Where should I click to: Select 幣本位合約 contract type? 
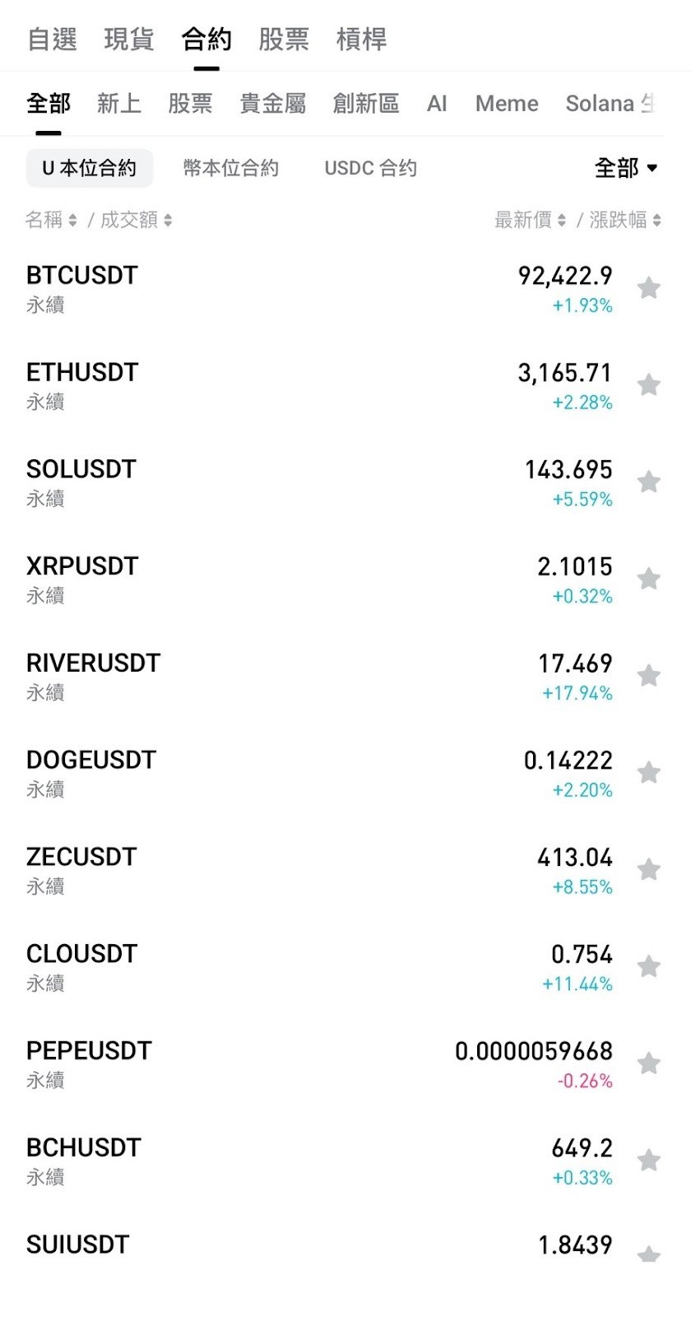231,168
